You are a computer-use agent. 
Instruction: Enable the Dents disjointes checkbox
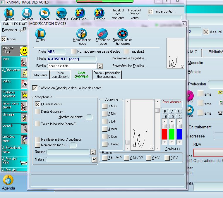(37, 111)
